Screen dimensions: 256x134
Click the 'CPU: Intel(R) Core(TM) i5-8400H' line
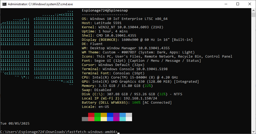tap(130, 77)
